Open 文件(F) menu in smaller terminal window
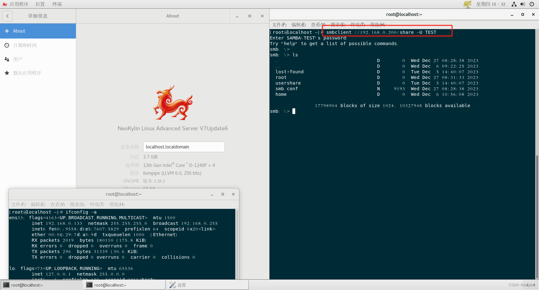This screenshot has width=539, height=290. pos(18,204)
